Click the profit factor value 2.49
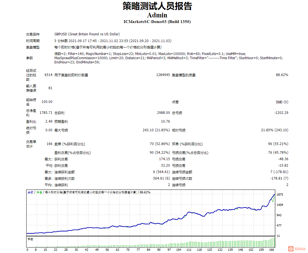This screenshot has width=308, height=253. (49, 121)
